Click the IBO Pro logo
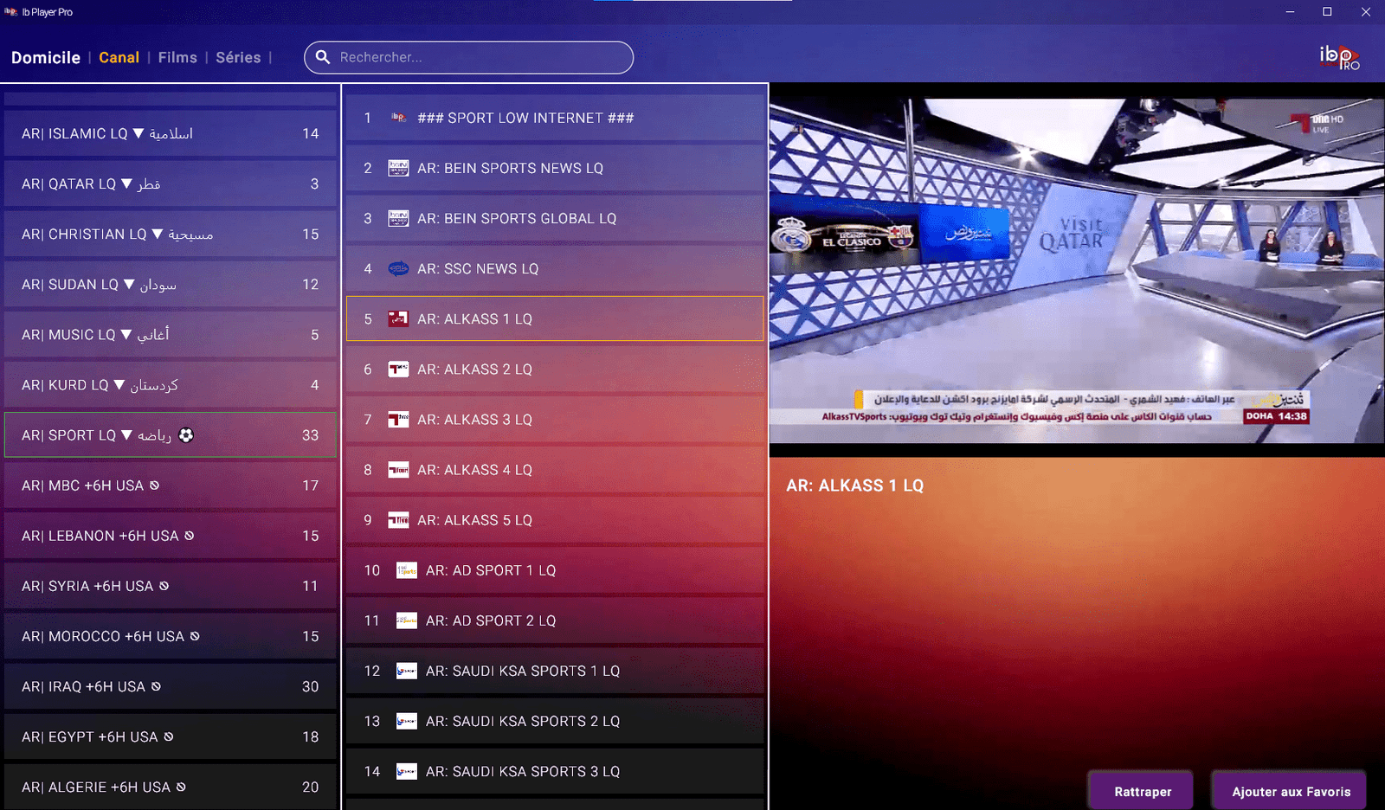 click(1339, 58)
